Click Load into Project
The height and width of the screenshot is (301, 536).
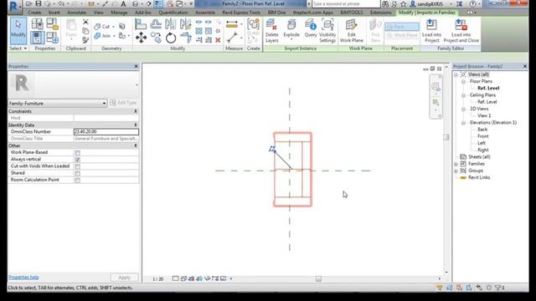coord(432,31)
